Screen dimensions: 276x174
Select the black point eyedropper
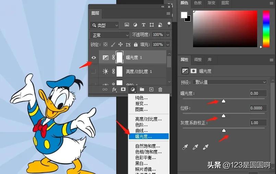tap(185, 147)
